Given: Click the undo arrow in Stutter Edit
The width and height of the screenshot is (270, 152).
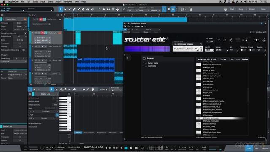Looking at the screenshot, I should 219,40.
